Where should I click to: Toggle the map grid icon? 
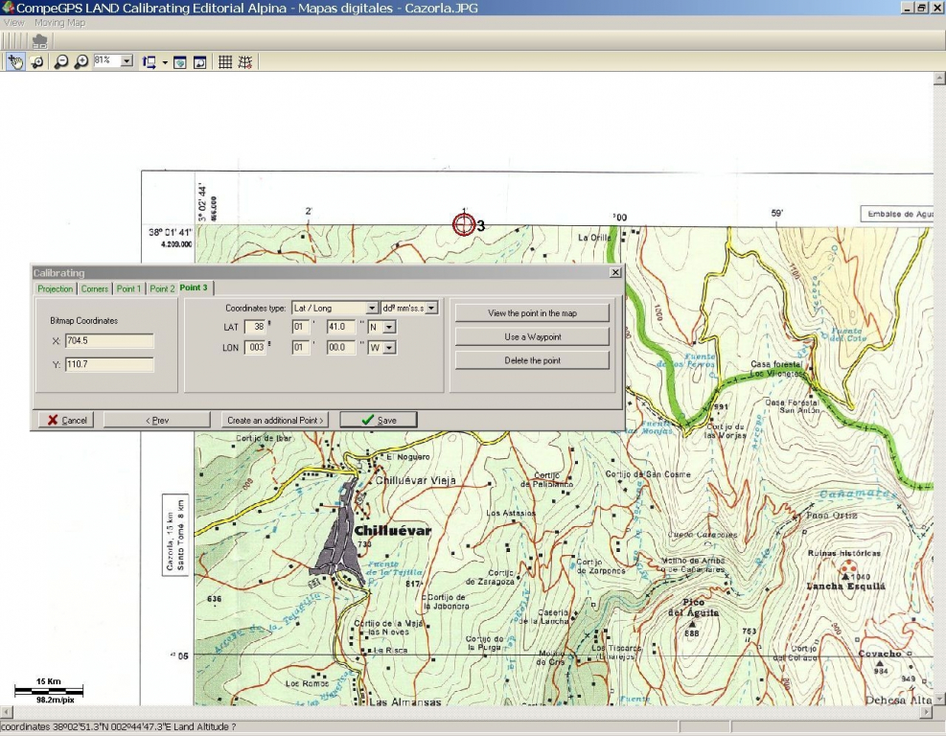(x=225, y=61)
